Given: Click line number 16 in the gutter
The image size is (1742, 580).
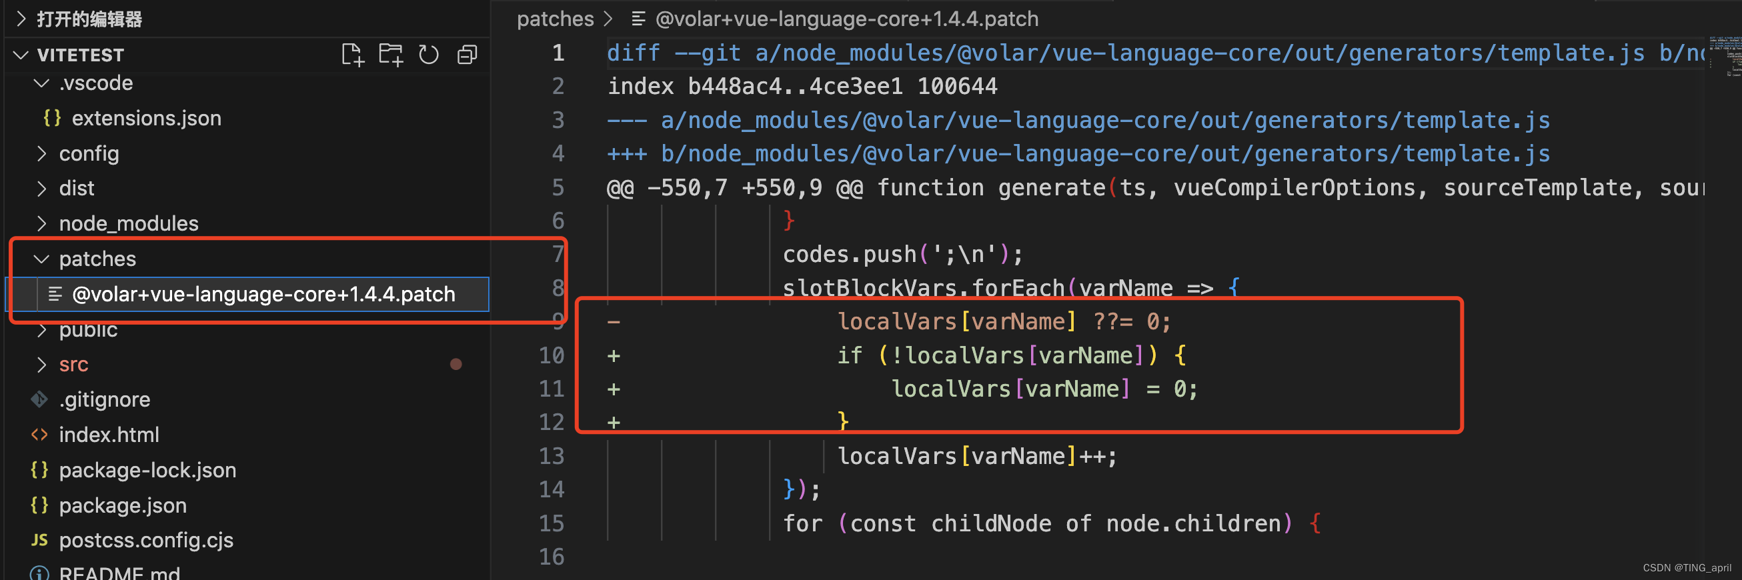Looking at the screenshot, I should (x=551, y=557).
